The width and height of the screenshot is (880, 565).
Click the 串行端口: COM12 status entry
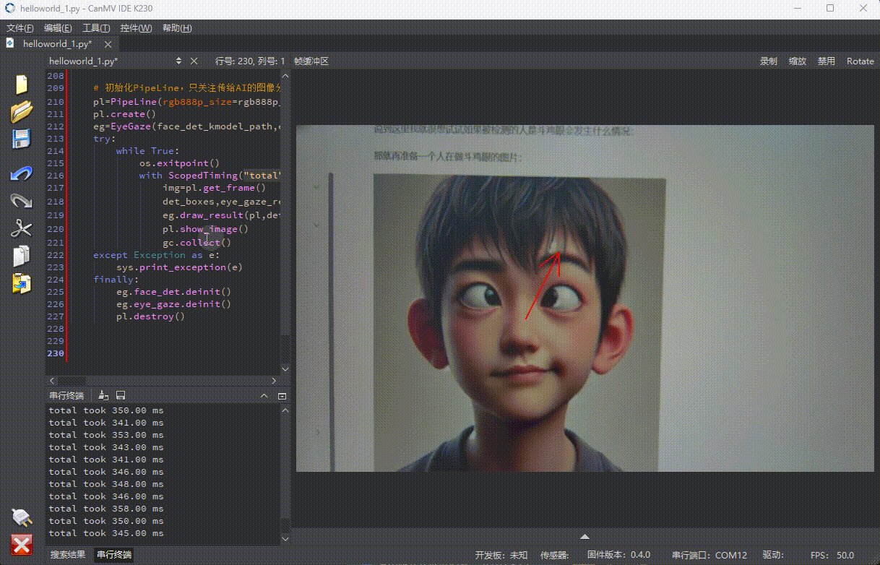(x=709, y=555)
